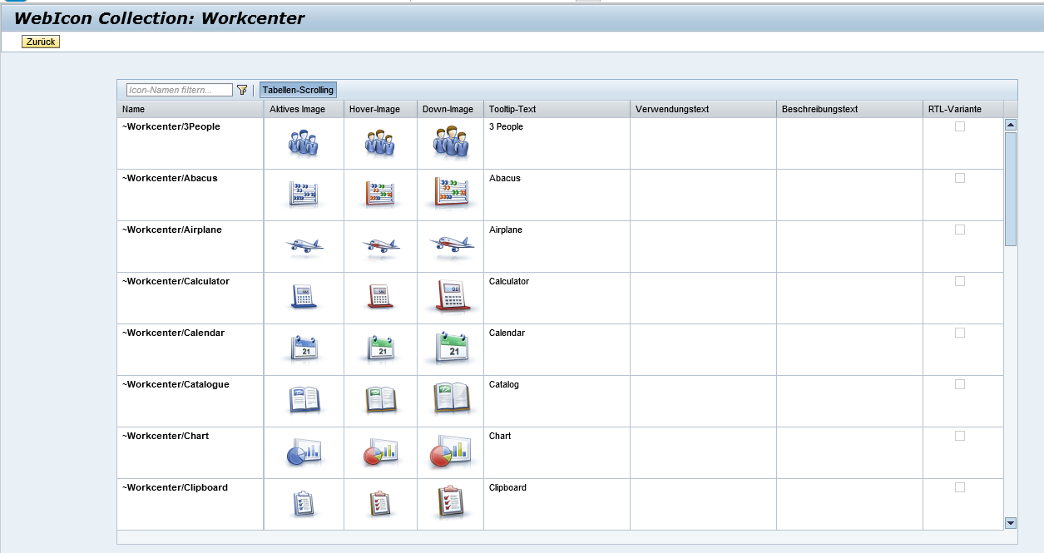Click the 3 People workcenter icon
Image resolution: width=1044 pixels, height=553 pixels.
[x=302, y=143]
